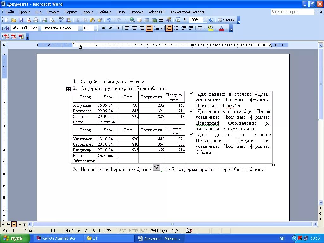
Task: Toggle ЗАМ overtype mode in the status bar
Action: click(154, 231)
